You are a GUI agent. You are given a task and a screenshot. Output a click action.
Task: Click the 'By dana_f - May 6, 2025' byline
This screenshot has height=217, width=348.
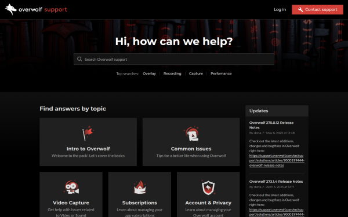click(272, 133)
